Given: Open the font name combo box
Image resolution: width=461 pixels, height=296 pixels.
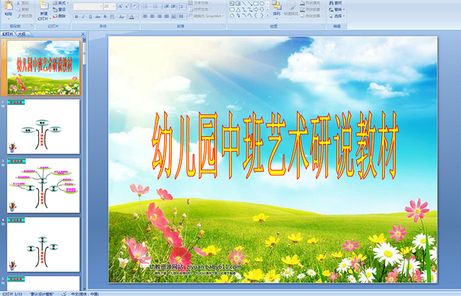Looking at the screenshot, I should click(88, 6).
